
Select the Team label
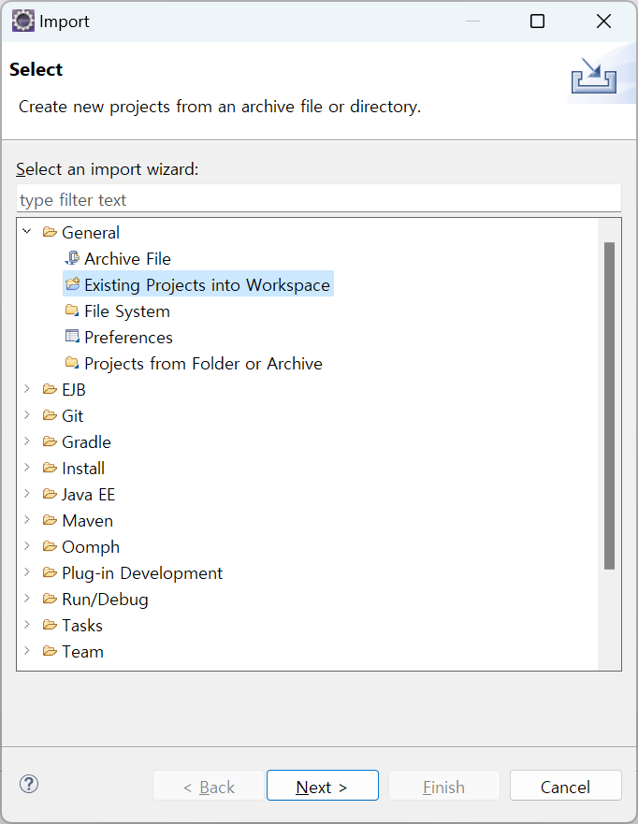coord(82,652)
